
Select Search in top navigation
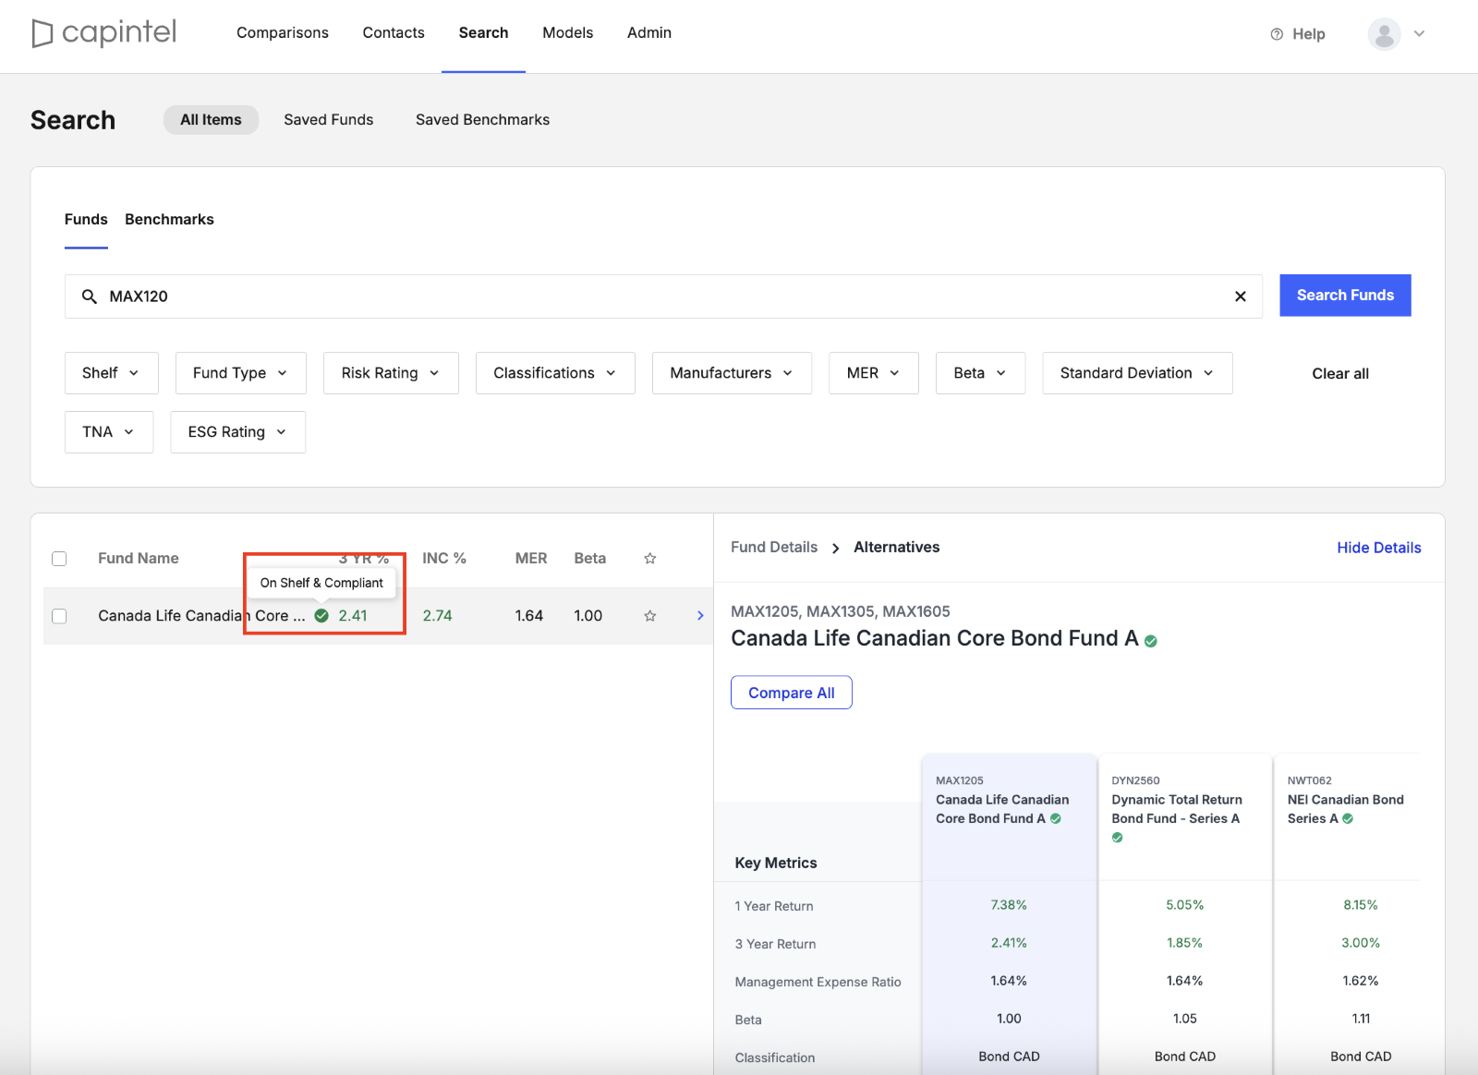point(483,33)
